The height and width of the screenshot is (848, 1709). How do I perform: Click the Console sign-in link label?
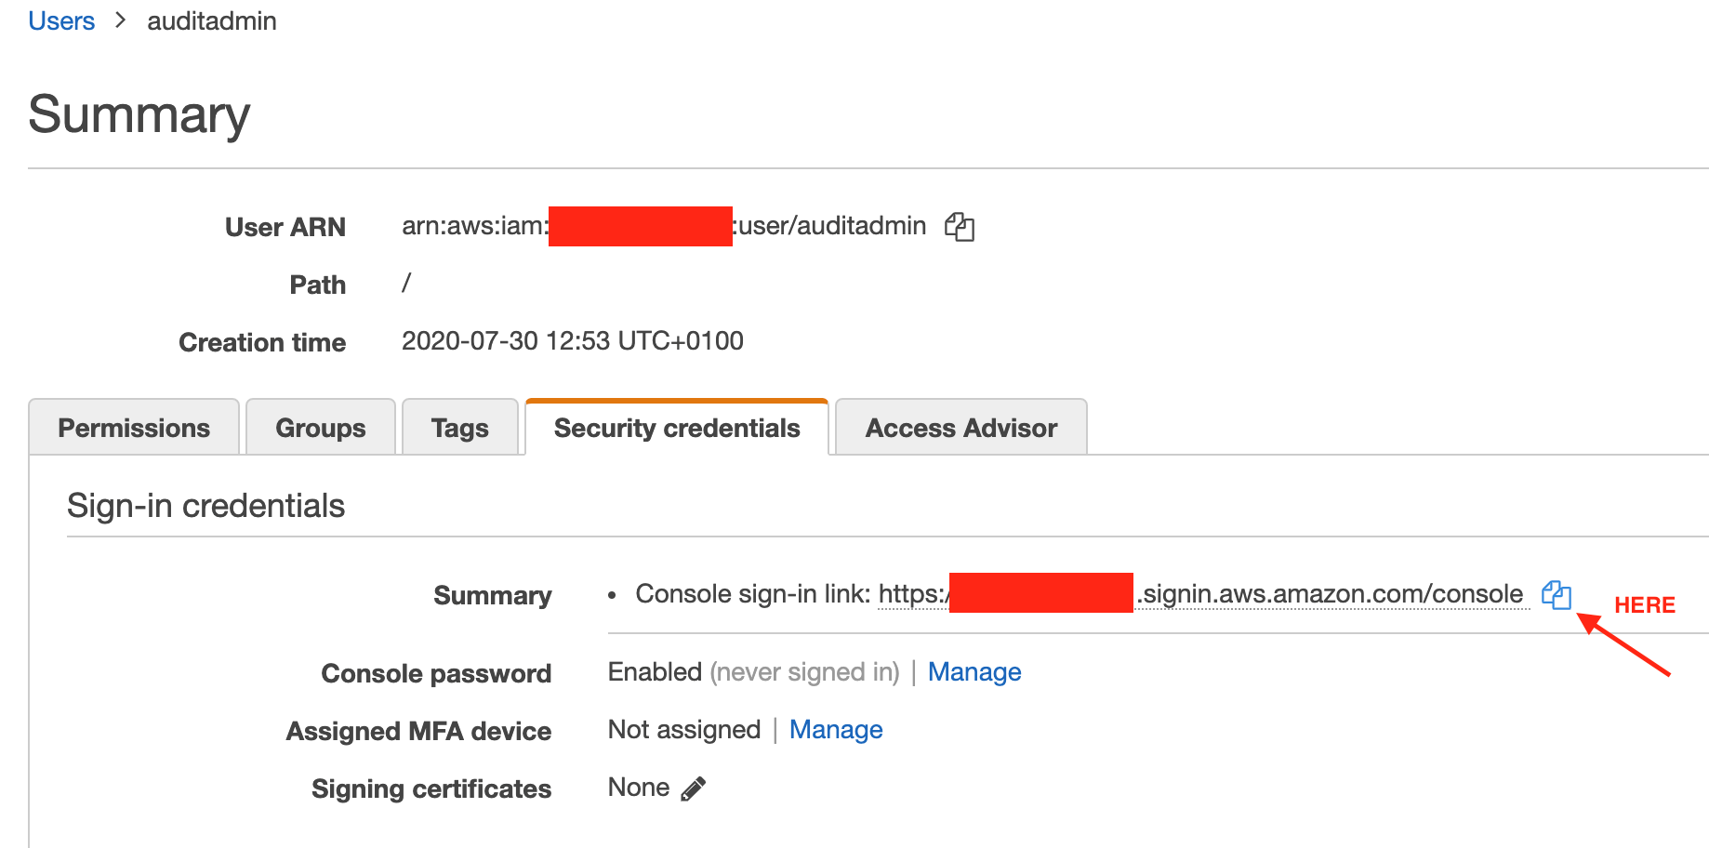(x=750, y=593)
